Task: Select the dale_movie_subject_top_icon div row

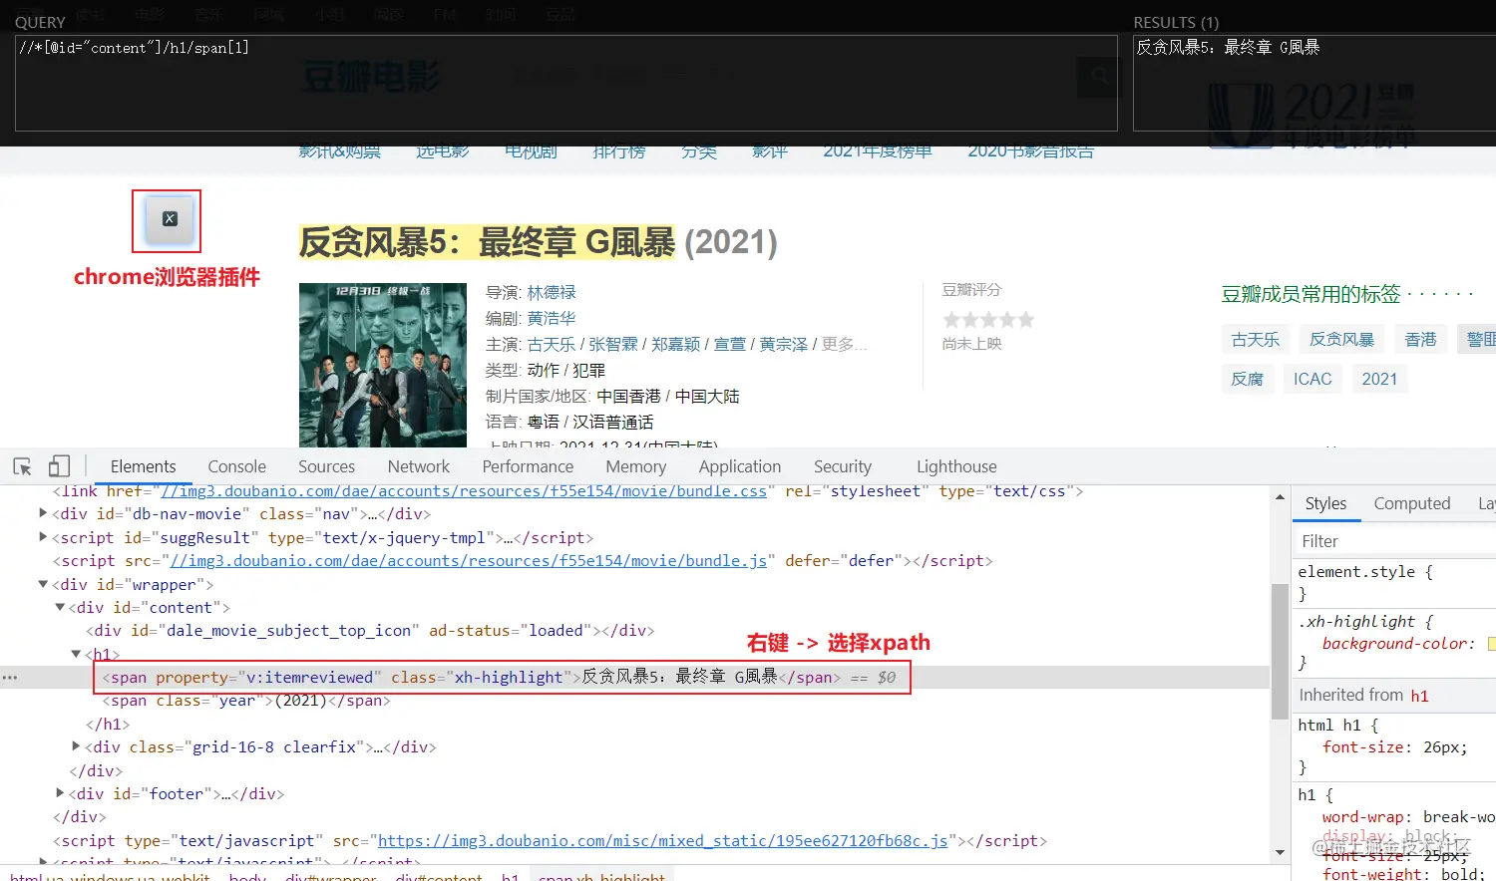Action: pos(370,631)
